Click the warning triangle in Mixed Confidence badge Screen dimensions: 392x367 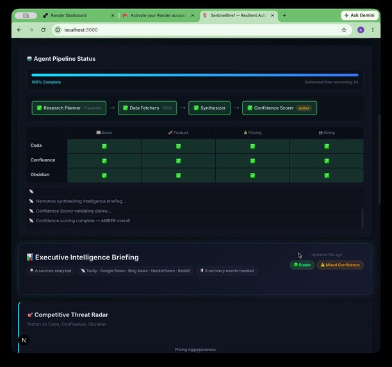(x=322, y=265)
